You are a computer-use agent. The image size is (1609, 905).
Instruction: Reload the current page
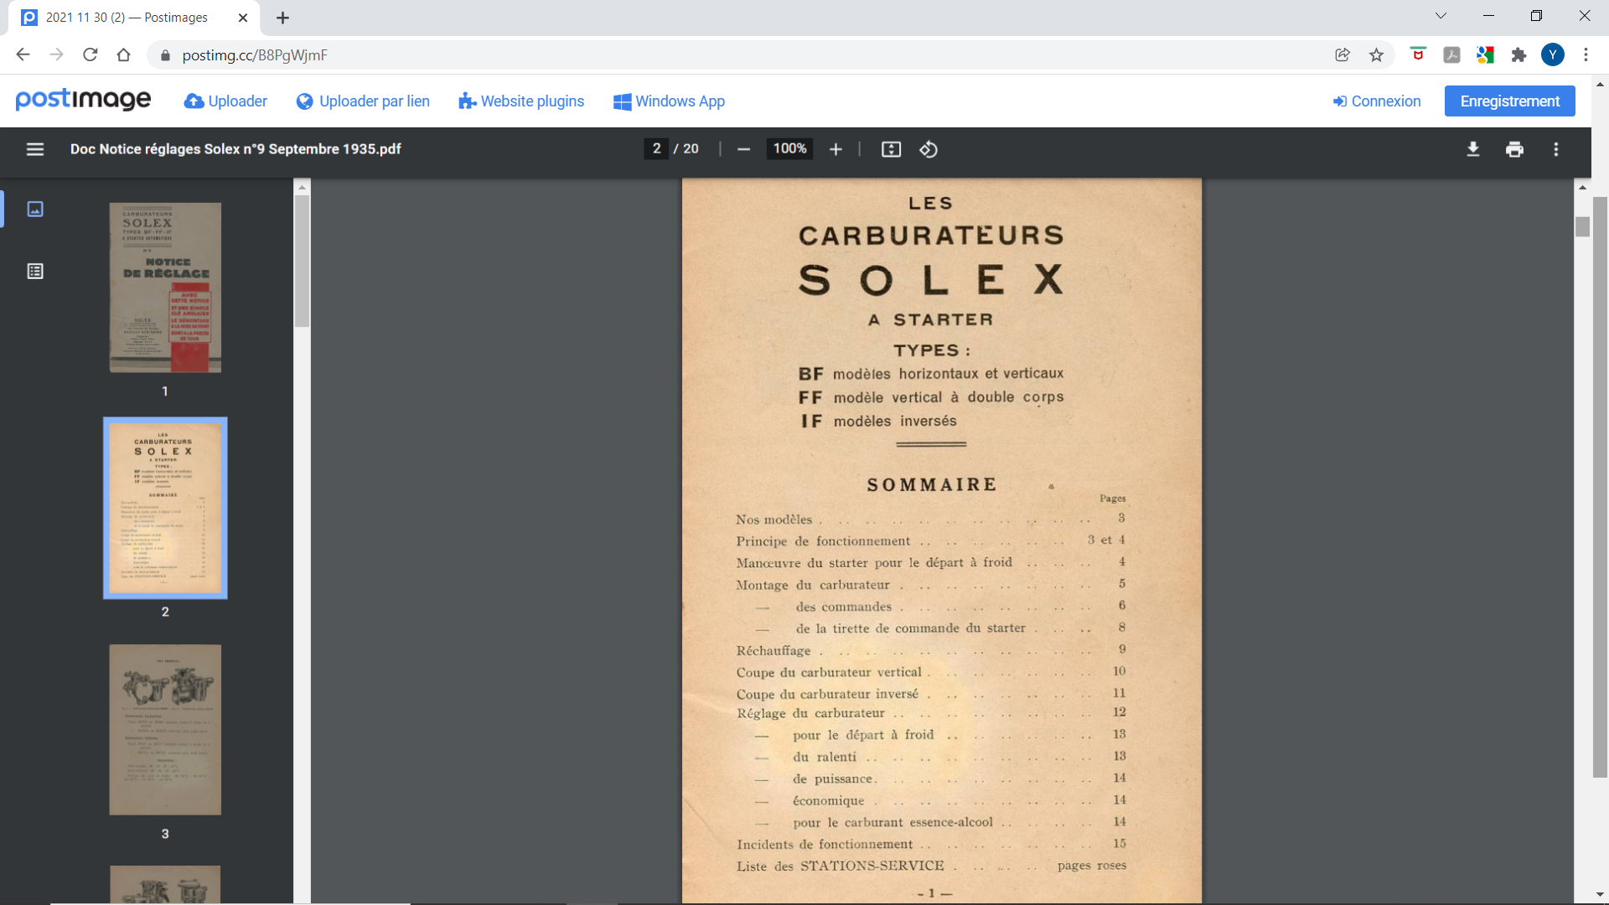[x=90, y=54]
